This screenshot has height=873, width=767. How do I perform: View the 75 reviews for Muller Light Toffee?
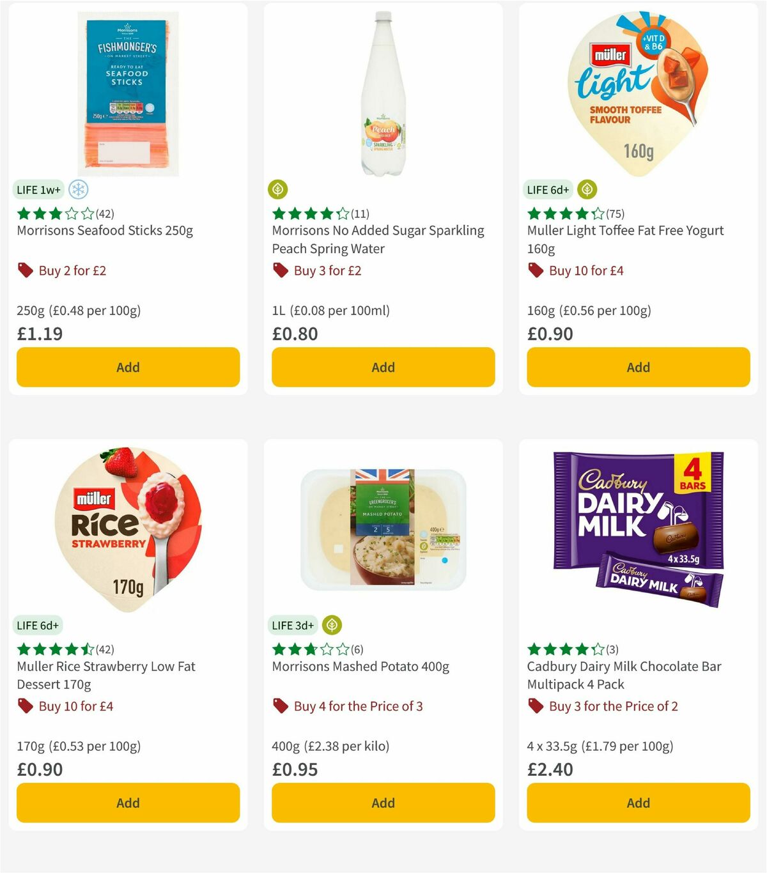[x=616, y=213]
